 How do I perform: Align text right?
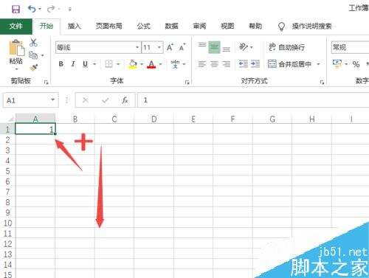click(x=227, y=64)
